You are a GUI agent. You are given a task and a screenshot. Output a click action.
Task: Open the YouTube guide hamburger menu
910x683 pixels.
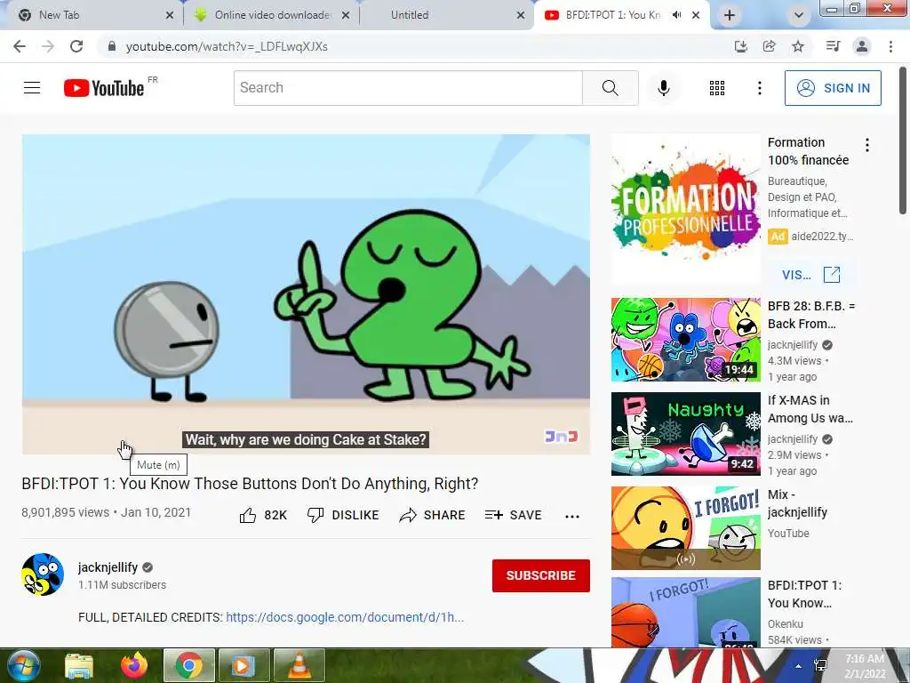point(32,88)
